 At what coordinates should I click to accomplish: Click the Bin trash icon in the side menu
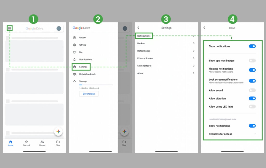pos(75,52)
